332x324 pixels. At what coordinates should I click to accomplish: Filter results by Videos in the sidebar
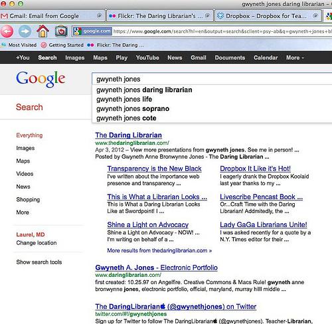(25, 174)
